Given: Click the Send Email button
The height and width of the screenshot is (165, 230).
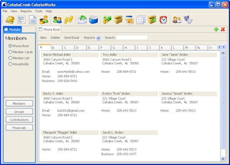Looking at the screenshot, I should pyautogui.click(x=71, y=38).
